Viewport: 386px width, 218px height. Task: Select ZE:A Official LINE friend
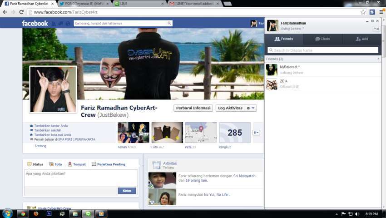[x=323, y=84]
